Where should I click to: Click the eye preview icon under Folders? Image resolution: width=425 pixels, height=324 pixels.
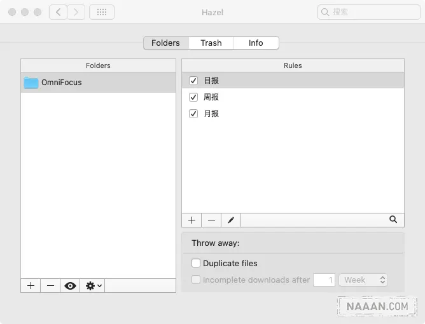click(70, 286)
